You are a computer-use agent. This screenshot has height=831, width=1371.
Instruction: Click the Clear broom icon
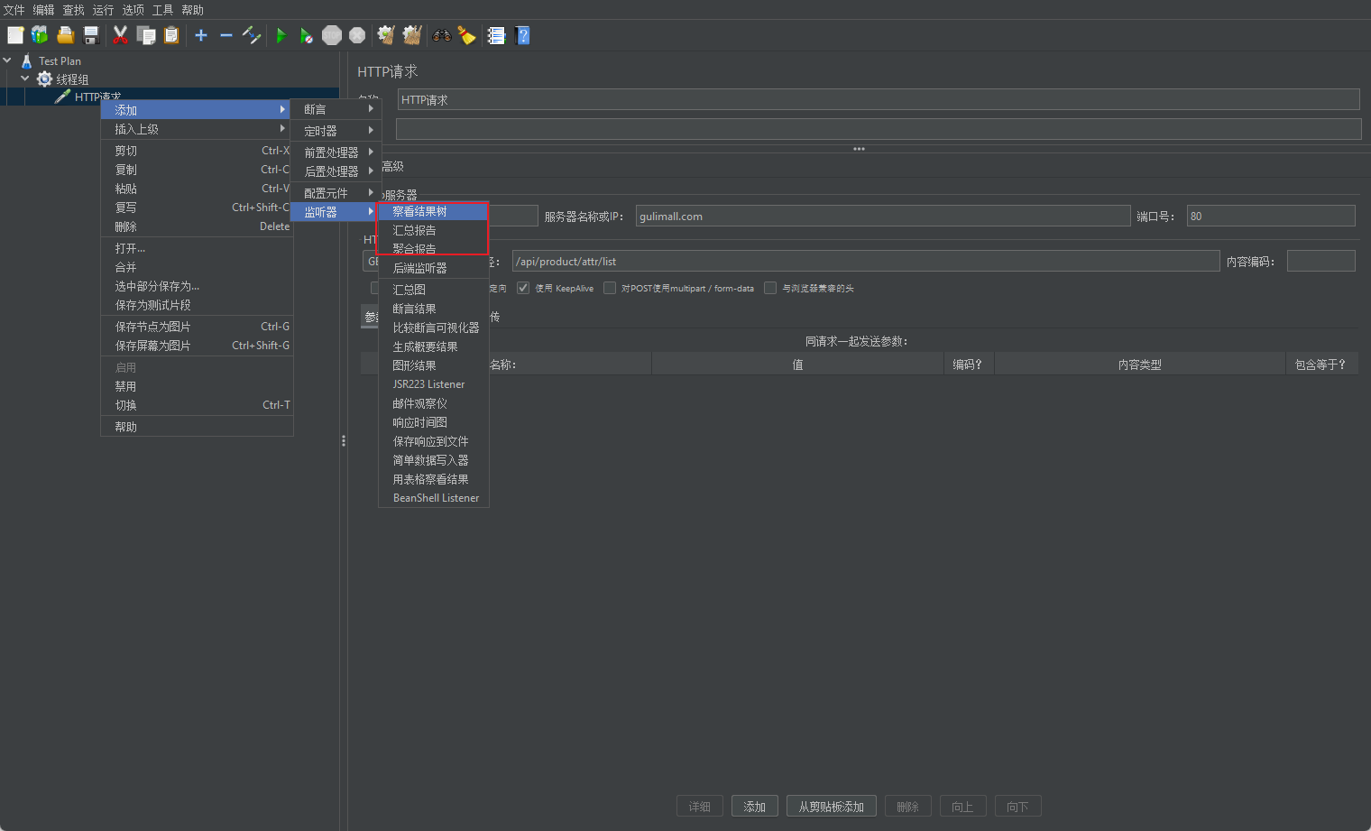coord(386,35)
